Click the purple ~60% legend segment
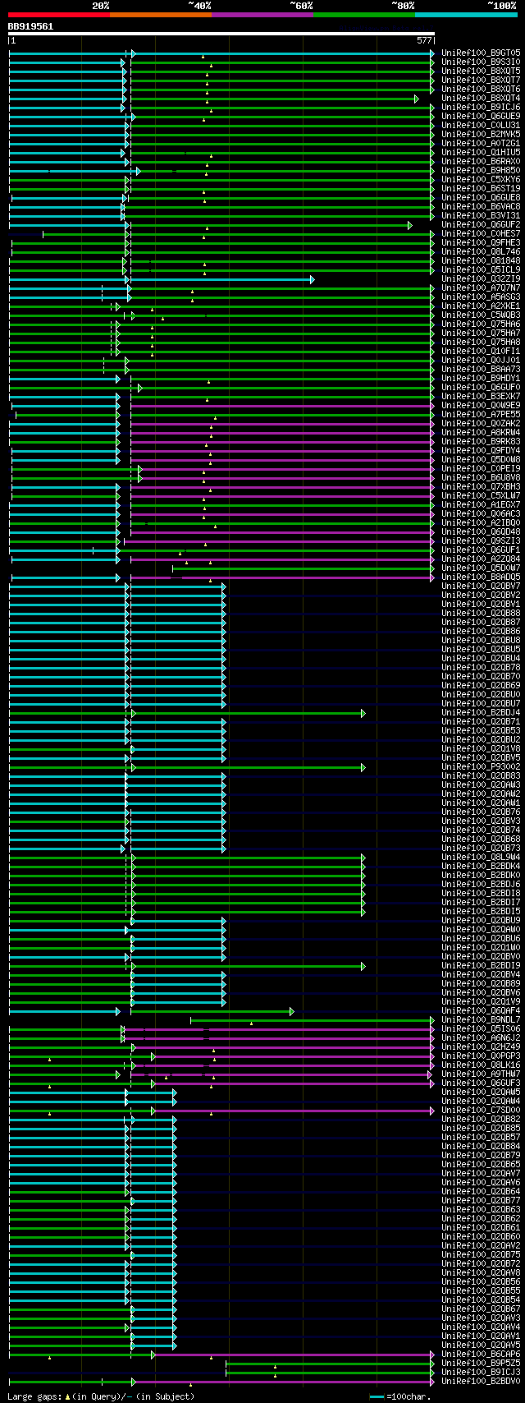The image size is (525, 1403). 262,15
